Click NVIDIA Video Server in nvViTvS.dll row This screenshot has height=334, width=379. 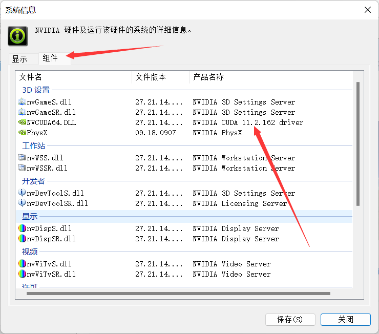[231, 264]
